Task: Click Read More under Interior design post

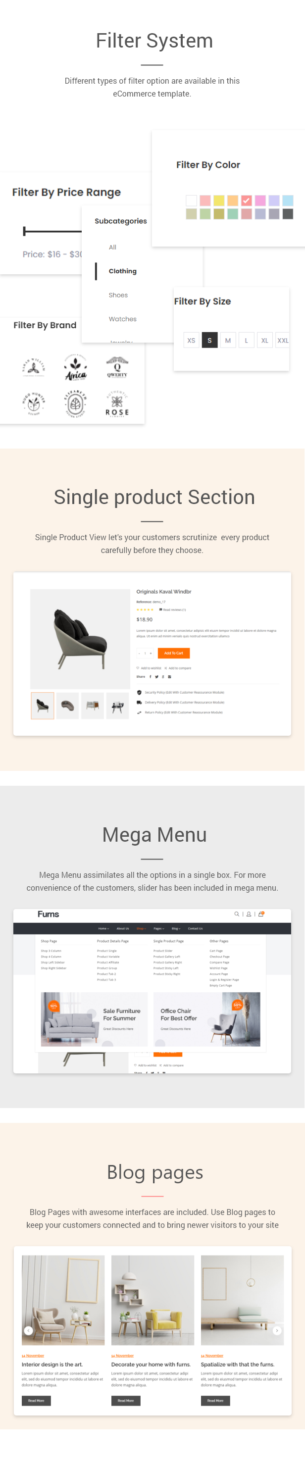Action: tap(36, 1400)
